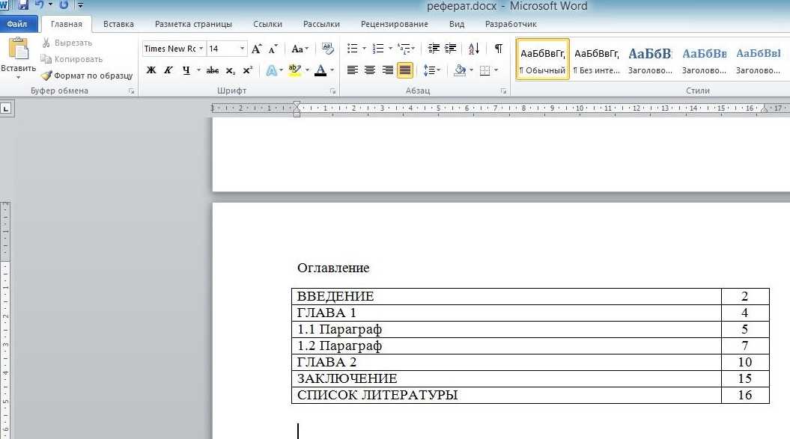Click the Sort (А-Я) icon
Viewport: 790px width, 439px height.
tap(474, 49)
